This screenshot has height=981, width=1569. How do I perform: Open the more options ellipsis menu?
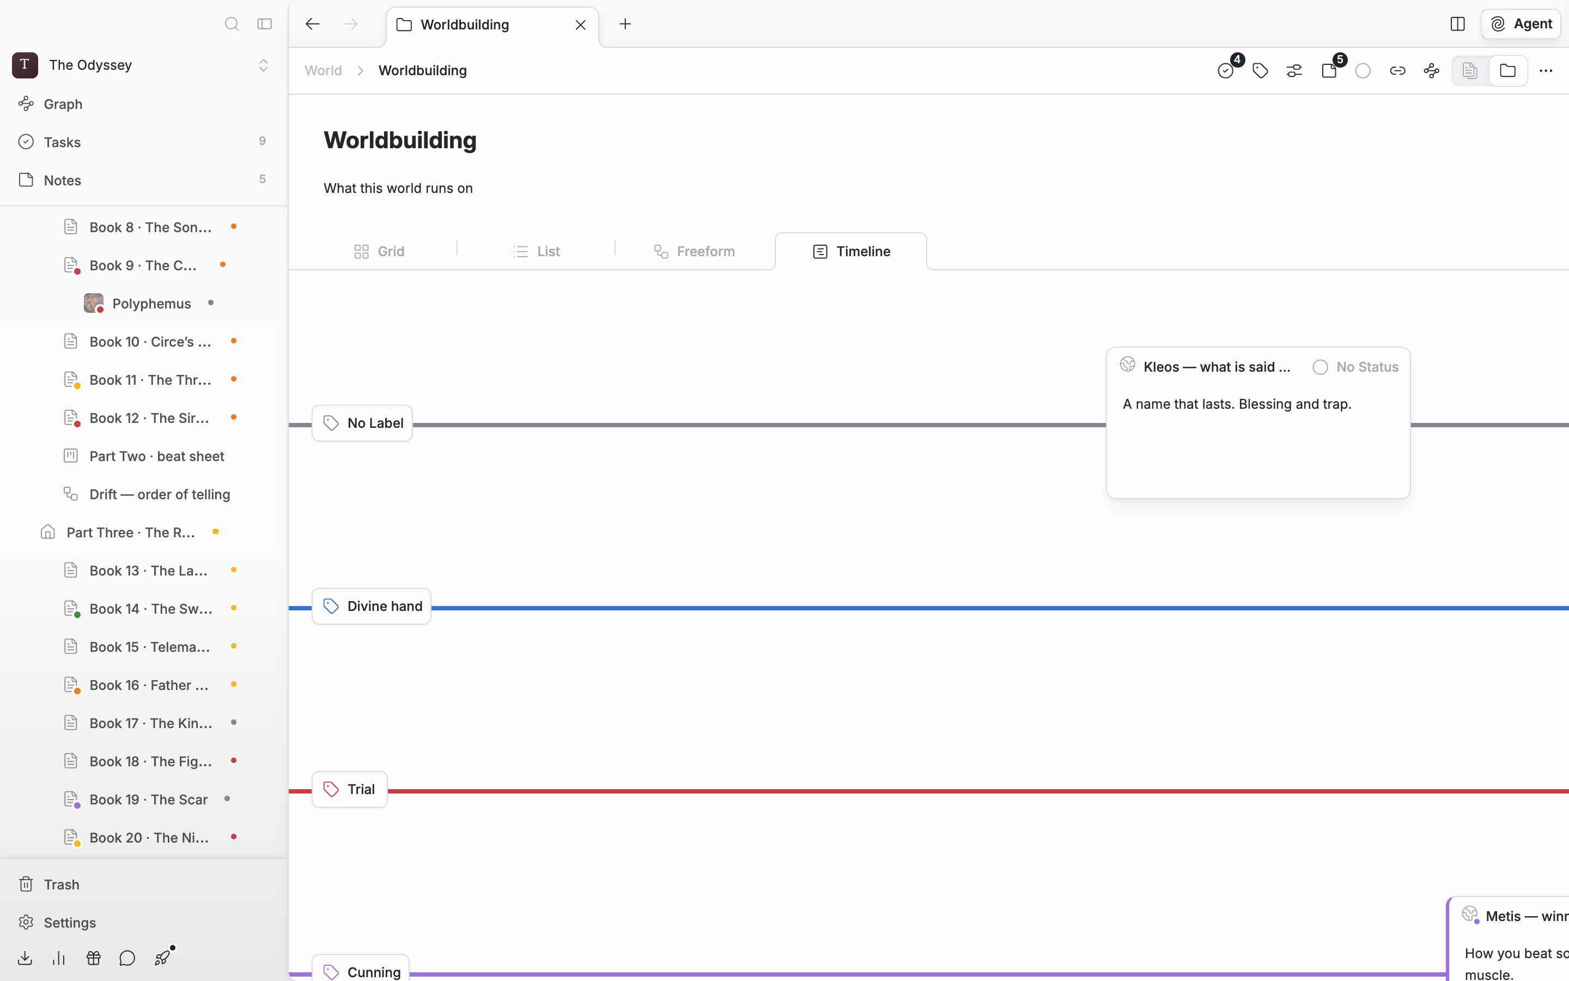(1546, 71)
